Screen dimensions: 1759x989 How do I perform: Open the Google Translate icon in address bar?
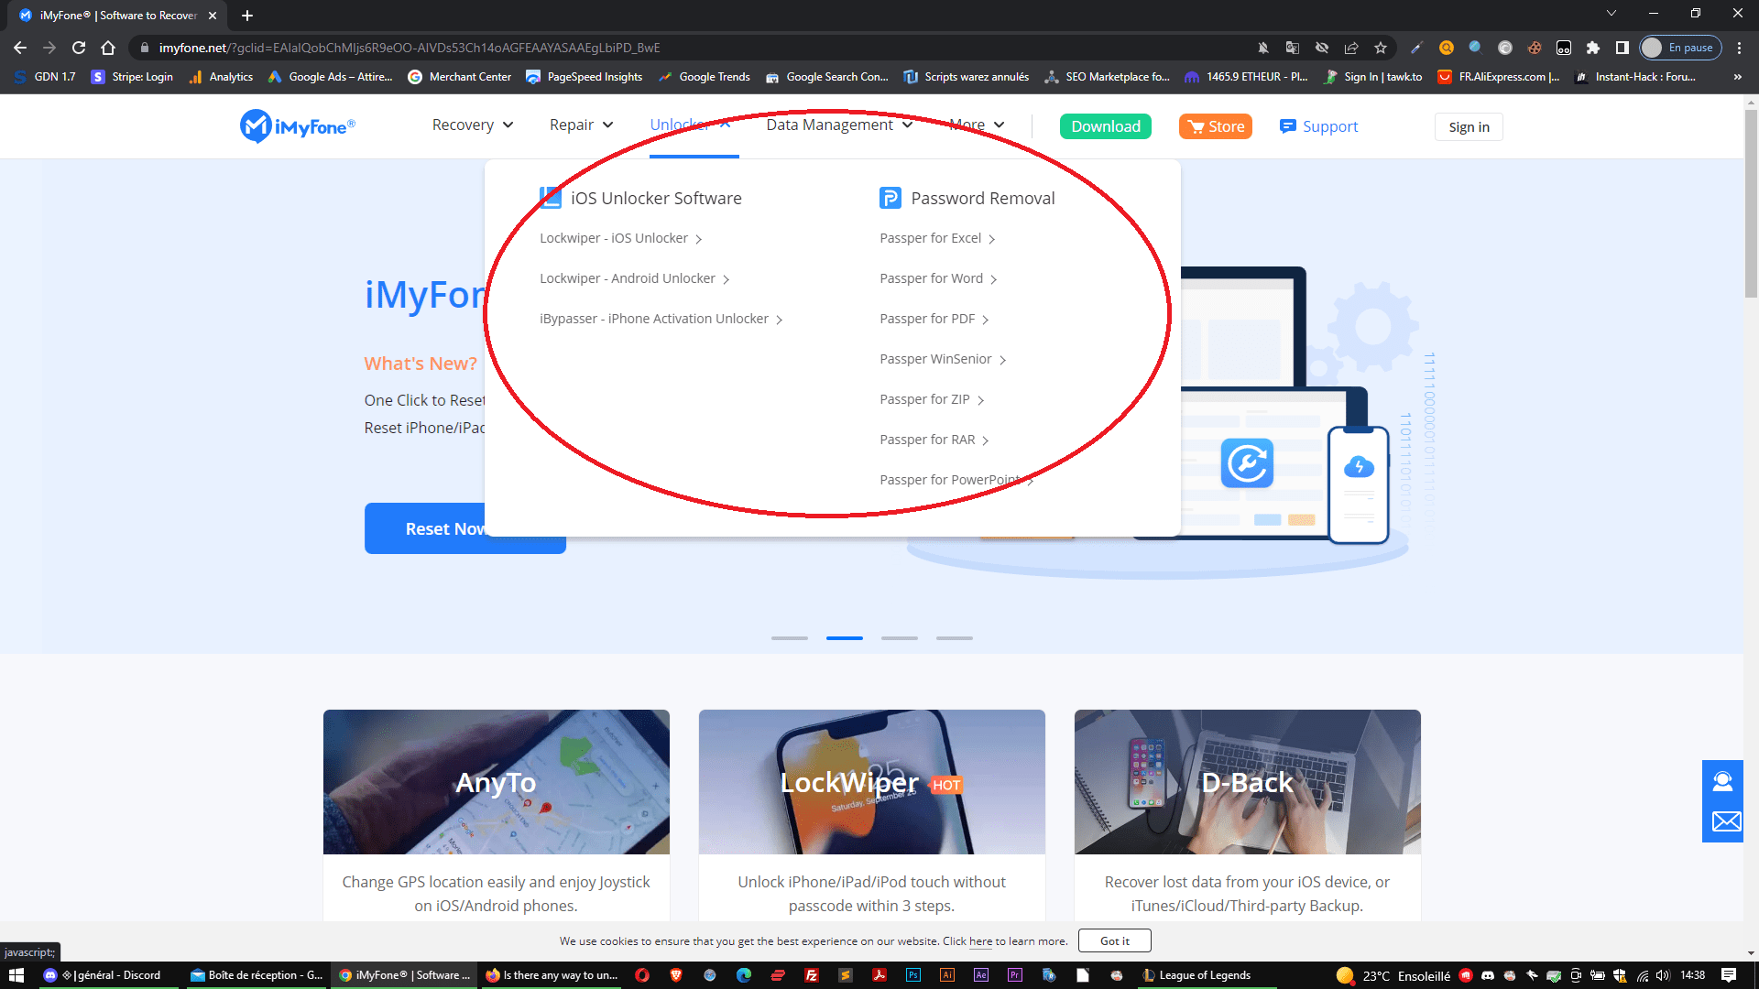pyautogui.click(x=1293, y=48)
